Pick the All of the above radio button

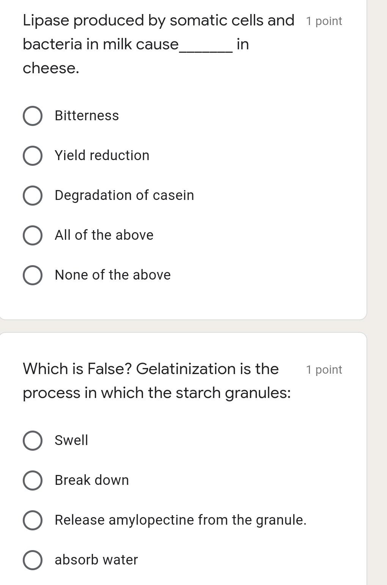point(33,235)
